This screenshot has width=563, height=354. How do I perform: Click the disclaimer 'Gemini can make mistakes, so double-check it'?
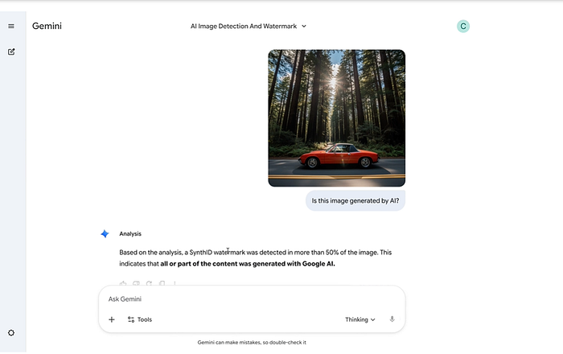pos(252,343)
